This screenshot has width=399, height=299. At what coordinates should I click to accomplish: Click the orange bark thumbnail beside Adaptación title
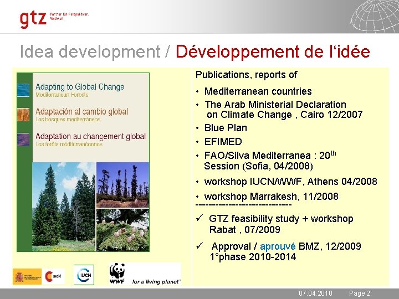click(23, 115)
